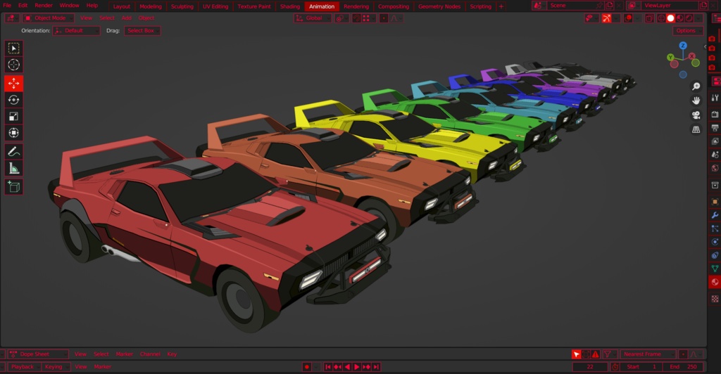Open the Physics properties tab

pos(715,242)
